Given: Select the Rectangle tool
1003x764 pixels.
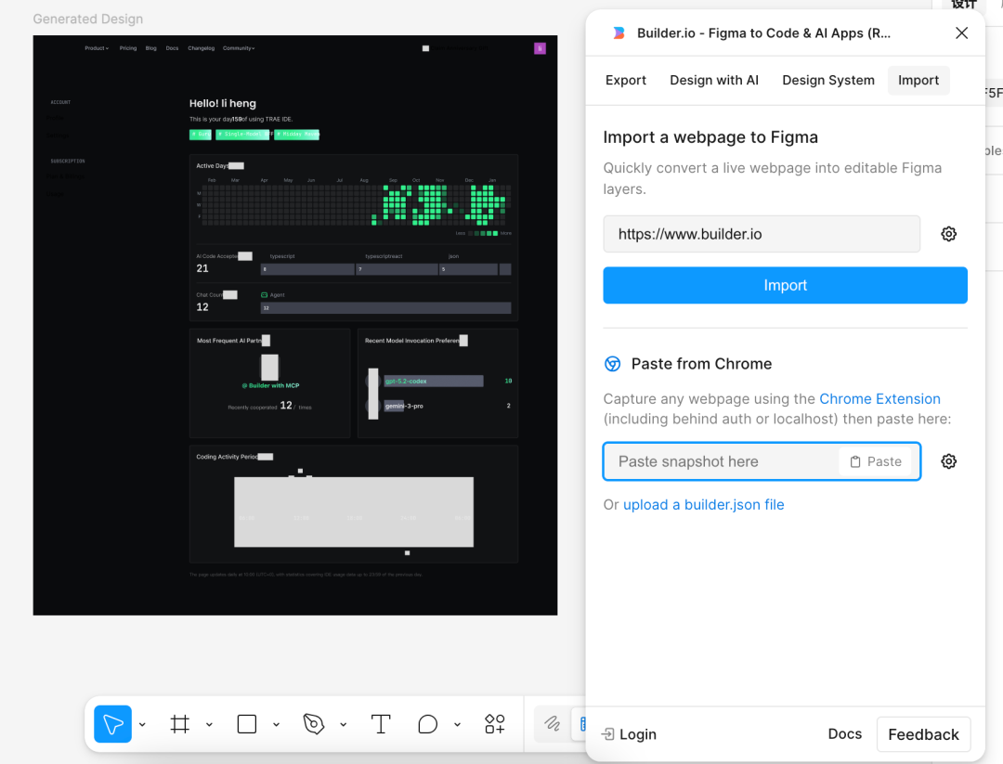Looking at the screenshot, I should [245, 723].
